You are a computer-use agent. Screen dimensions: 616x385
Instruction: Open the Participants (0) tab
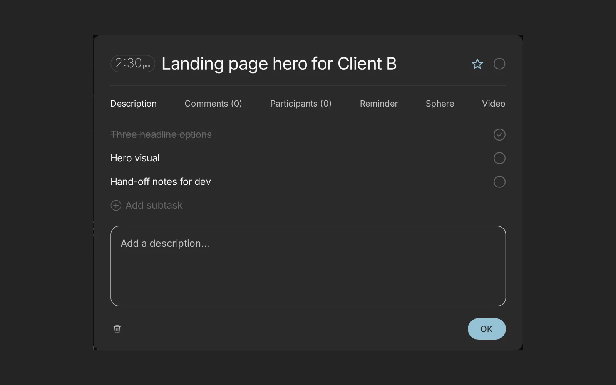click(301, 104)
